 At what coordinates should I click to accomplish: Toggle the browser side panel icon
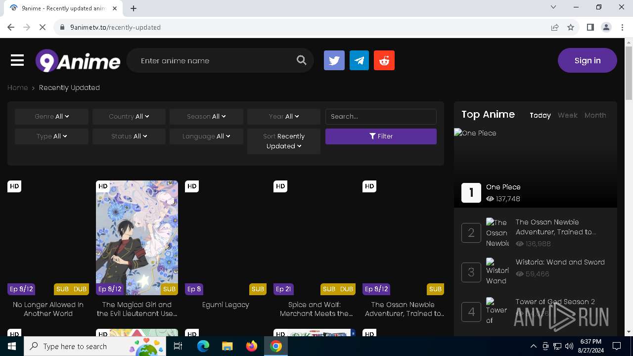(590, 27)
